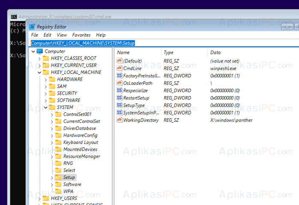Open the Help menu
Screen dimensions: 299x205
tap(101, 35)
